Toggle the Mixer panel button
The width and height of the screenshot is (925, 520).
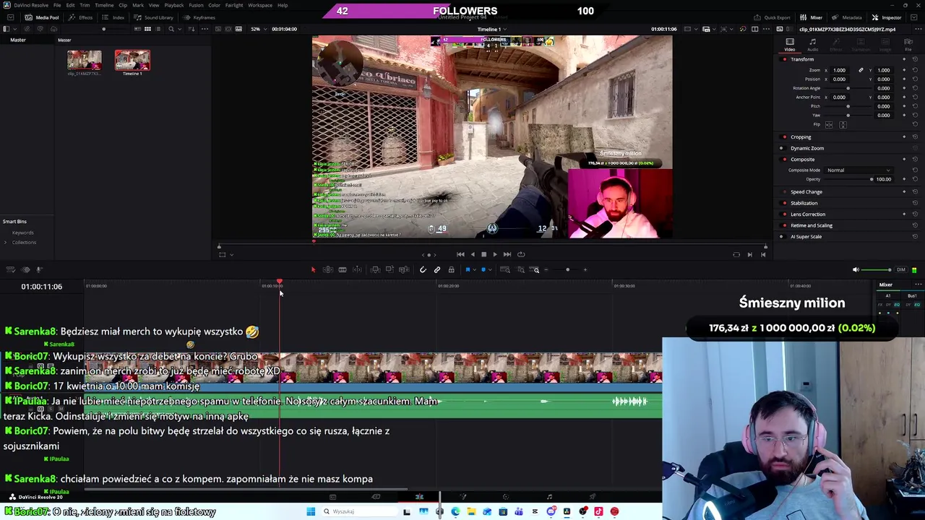pyautogui.click(x=812, y=17)
